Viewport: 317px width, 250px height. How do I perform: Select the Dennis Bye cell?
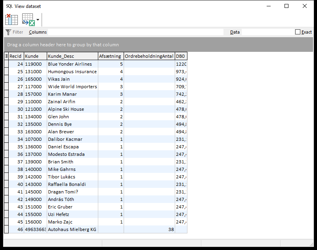(x=73, y=124)
